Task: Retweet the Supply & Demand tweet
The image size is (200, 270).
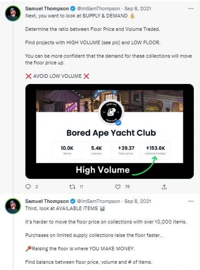Action: [72, 187]
